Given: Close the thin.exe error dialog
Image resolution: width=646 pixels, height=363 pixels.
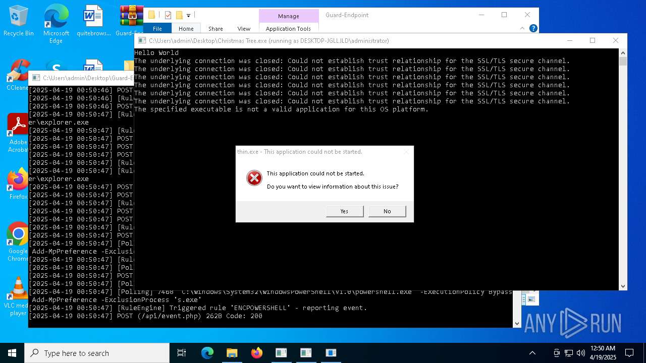Looking at the screenshot, I should [406, 152].
